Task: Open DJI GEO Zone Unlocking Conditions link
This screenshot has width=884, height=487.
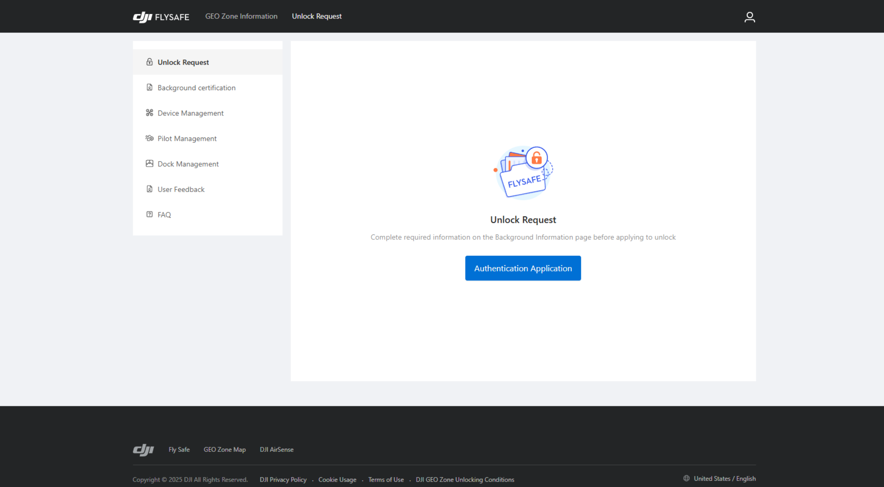Action: click(x=465, y=479)
